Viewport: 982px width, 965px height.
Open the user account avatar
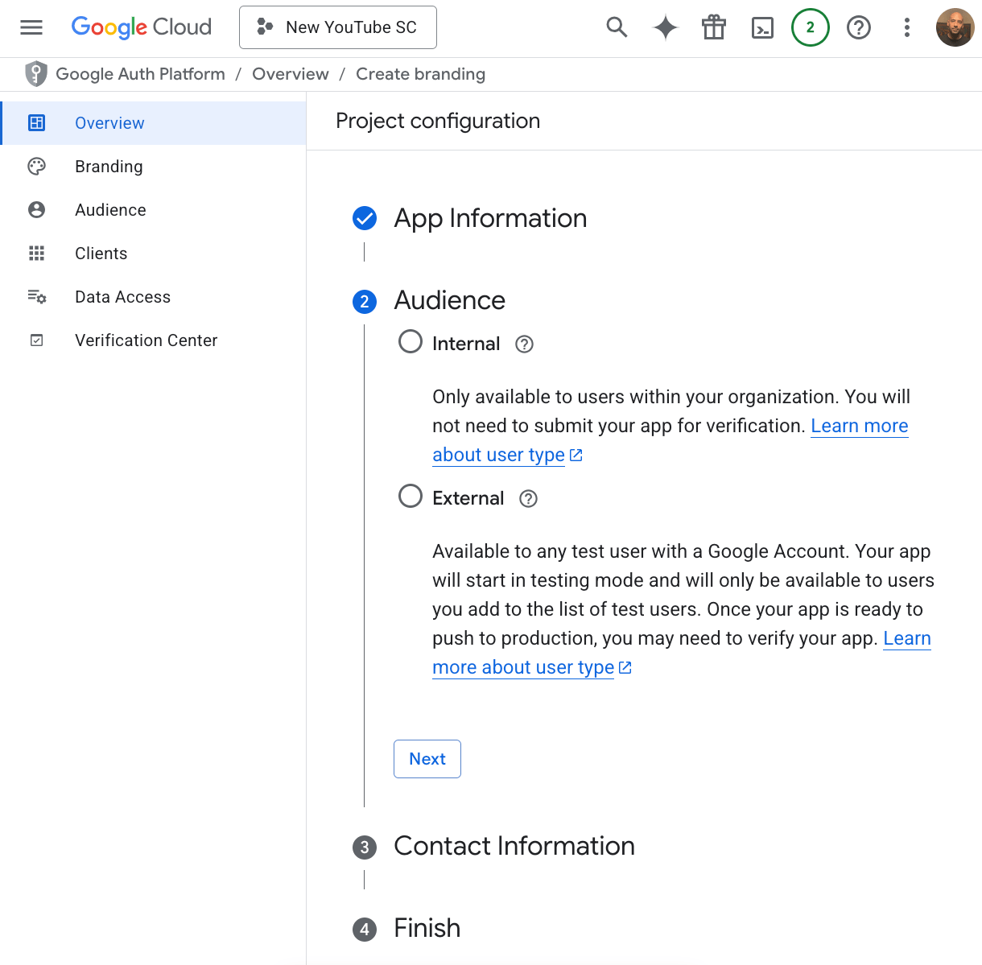coord(955,27)
